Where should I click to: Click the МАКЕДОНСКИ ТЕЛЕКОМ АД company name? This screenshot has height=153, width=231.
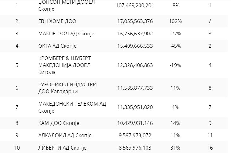tap(72, 107)
